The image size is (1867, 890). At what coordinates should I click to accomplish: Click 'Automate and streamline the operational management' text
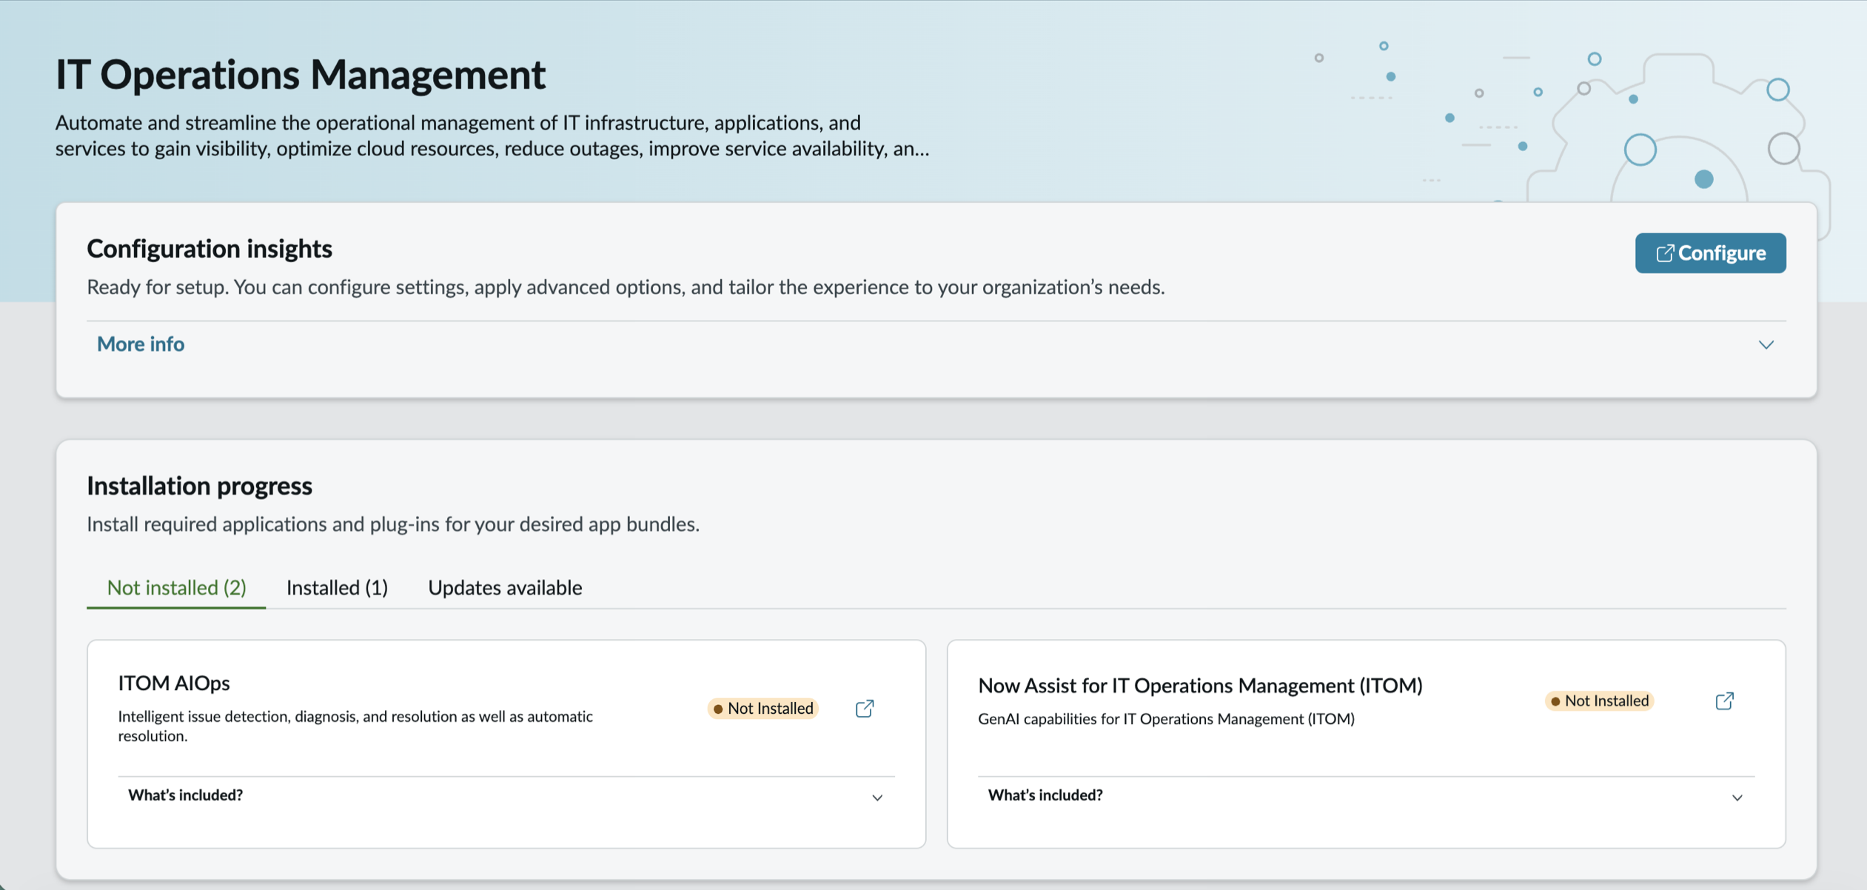click(x=492, y=135)
